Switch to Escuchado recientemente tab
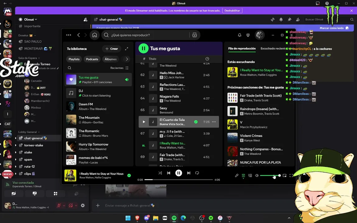This screenshot has height=223, width=357. pyautogui.click(x=273, y=49)
